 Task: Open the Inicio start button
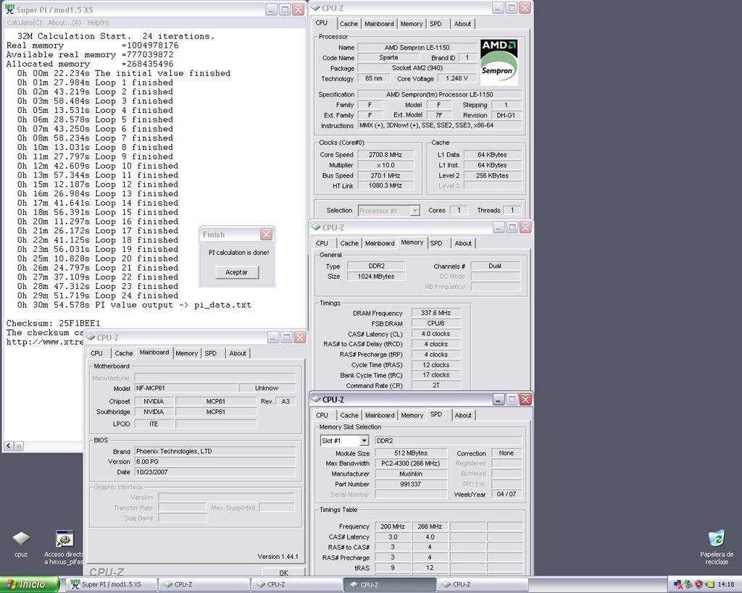tap(30, 584)
